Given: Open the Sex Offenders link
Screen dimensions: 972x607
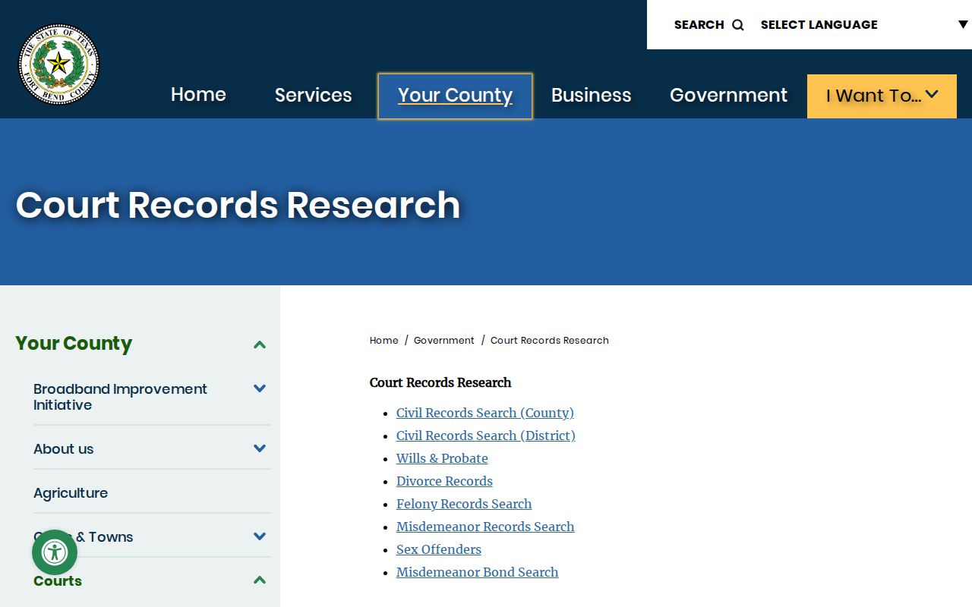Looking at the screenshot, I should pyautogui.click(x=439, y=549).
